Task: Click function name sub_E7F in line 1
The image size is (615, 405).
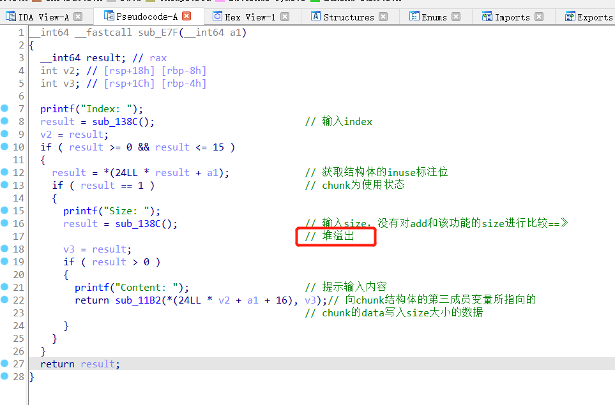Action: pyautogui.click(x=158, y=33)
